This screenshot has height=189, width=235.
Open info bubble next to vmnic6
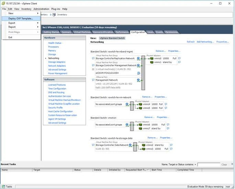(x=168, y=125)
